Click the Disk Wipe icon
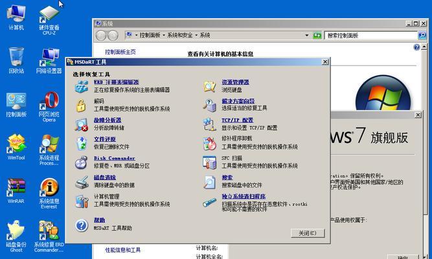The height and width of the screenshot is (259, 432). tap(82, 182)
